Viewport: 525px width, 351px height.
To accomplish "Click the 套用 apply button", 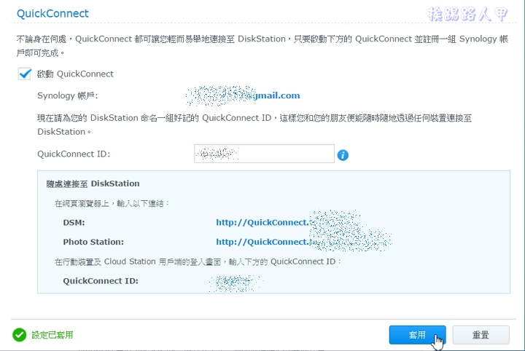I will (417, 335).
